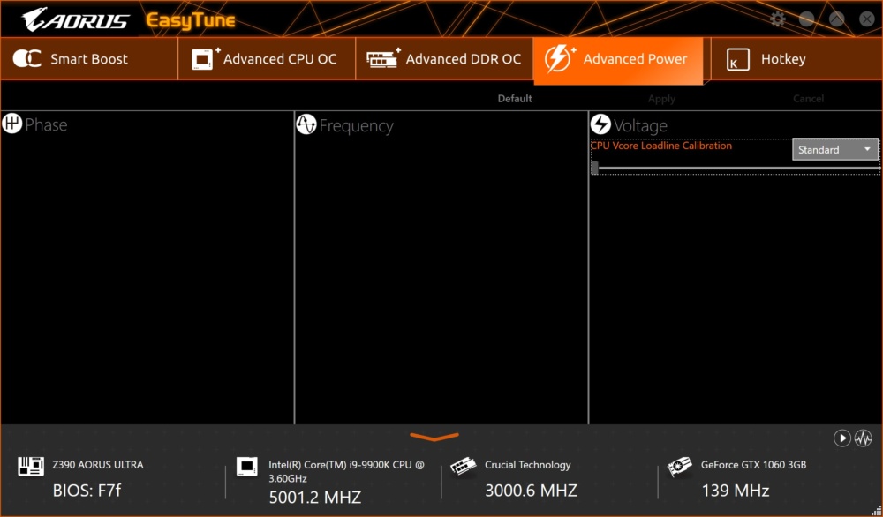Click the Frequency section heading

(356, 126)
